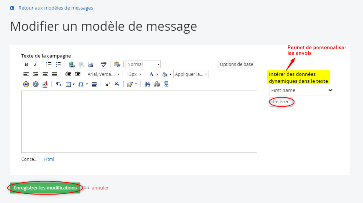Open the font family dropdown Arial, Verdana
Viewport: 363px width, 203px height.
point(104,74)
